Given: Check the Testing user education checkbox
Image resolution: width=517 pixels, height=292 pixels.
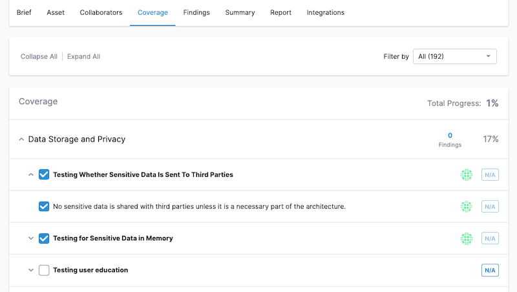Looking at the screenshot, I should pyautogui.click(x=44, y=270).
